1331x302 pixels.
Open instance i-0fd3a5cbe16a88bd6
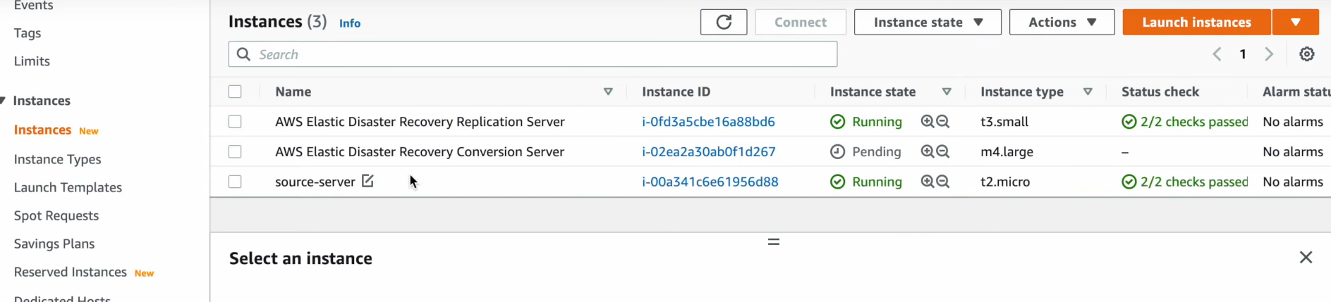[708, 122]
